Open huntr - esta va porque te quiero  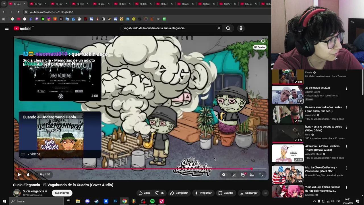(x=324, y=128)
